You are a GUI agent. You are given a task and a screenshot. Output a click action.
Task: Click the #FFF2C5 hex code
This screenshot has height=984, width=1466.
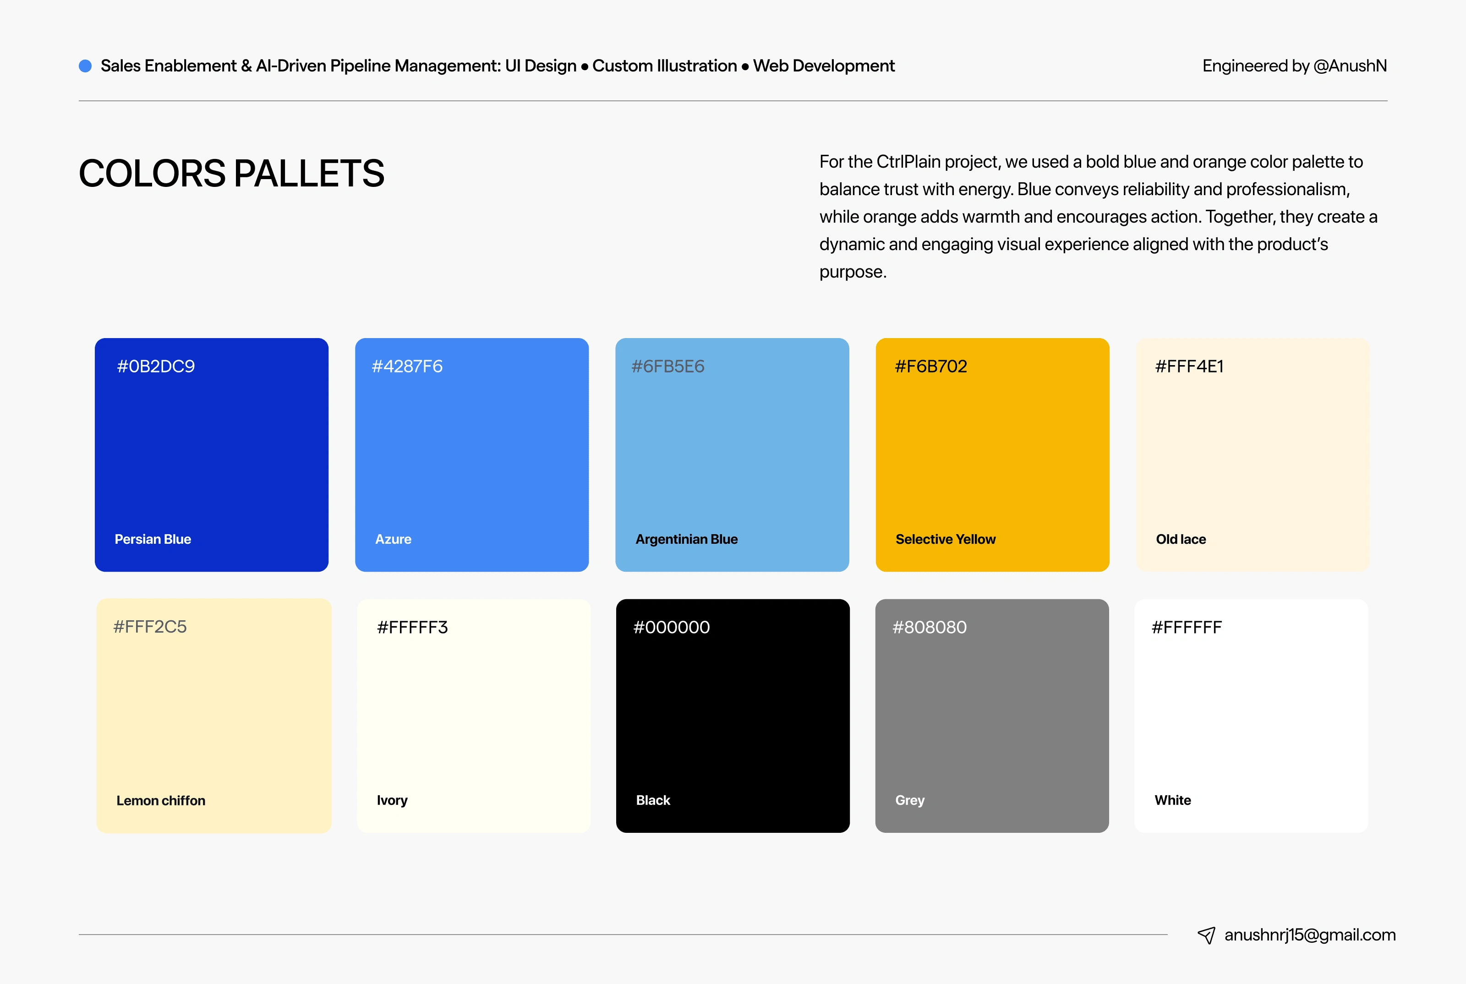(x=150, y=627)
